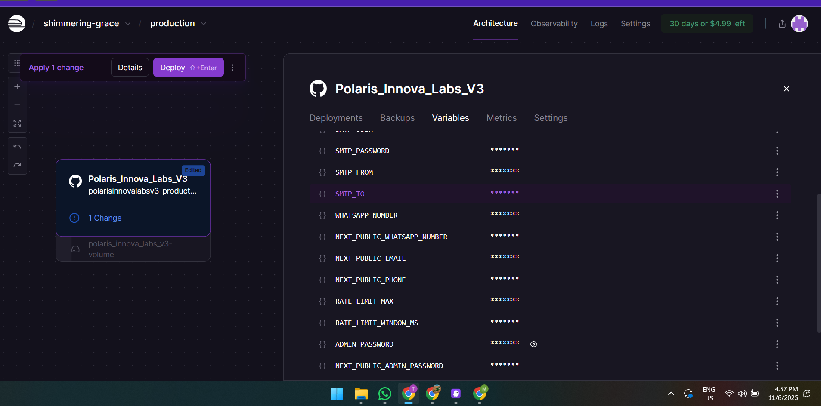Redo the canvas change
The height and width of the screenshot is (406, 821).
(17, 165)
